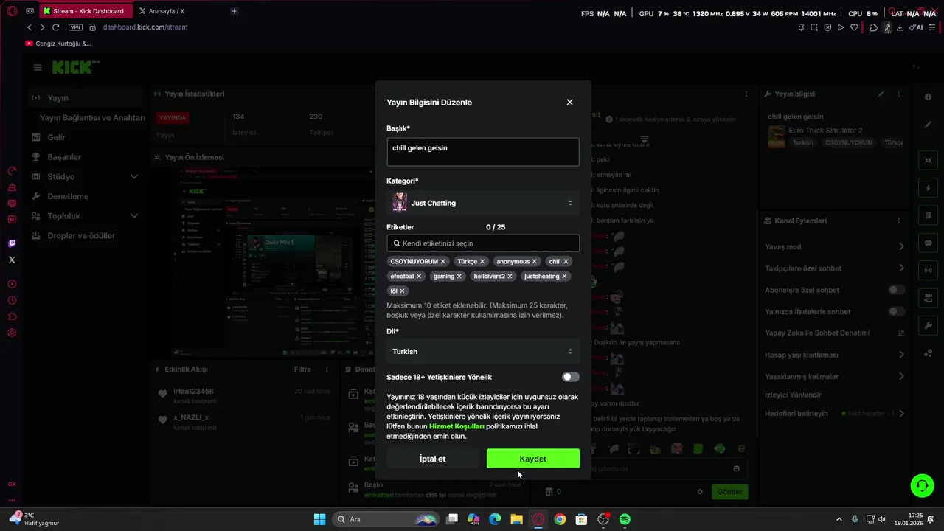Open the Dil dropdown showing Turkish

483,352
